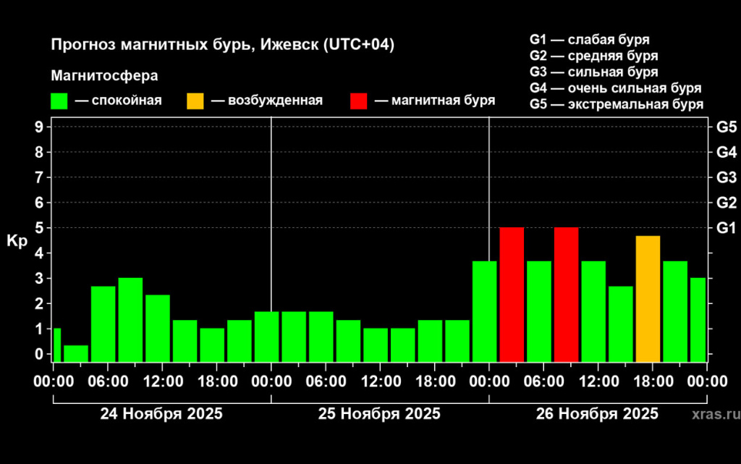
Task: Click the "Магнитосфера" legend heading
Action: pyautogui.click(x=104, y=75)
